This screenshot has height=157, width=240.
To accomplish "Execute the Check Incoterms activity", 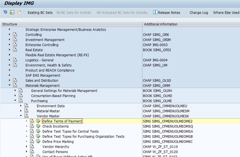I will [38, 126].
